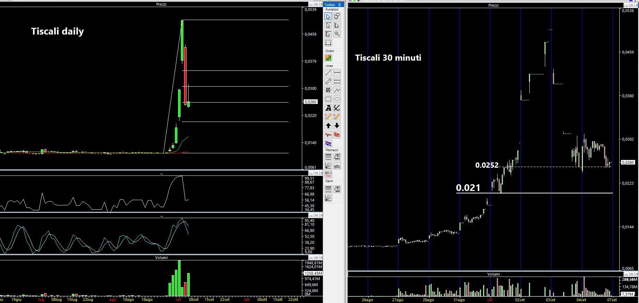Maximize the first indicator sub-panel
The width and height of the screenshot is (639, 303).
tap(316, 173)
